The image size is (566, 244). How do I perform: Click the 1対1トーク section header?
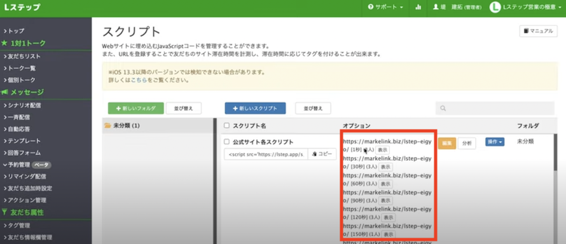(x=24, y=43)
